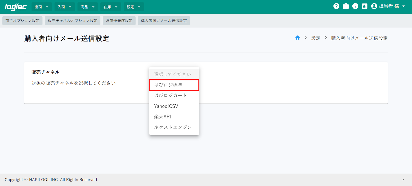This screenshot has width=412, height=186.
Task: Expand the 出荷 dropdown menu
Action: pyautogui.click(x=42, y=7)
